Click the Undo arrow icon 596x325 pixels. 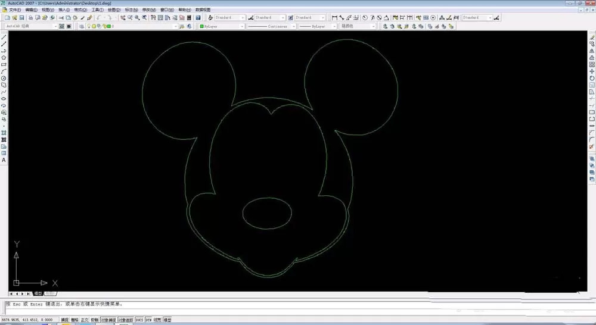tap(99, 17)
